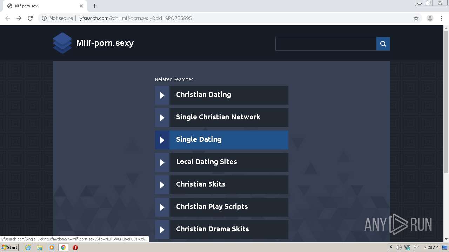Open the Windows Start menu
Screen dimensions: 449x252
10,247
